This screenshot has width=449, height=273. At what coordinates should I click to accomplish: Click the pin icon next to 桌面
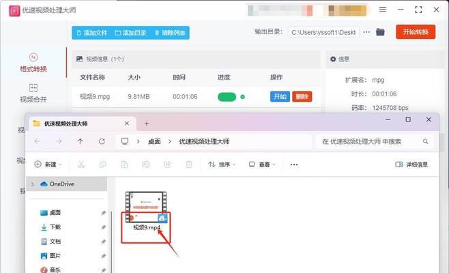click(103, 213)
